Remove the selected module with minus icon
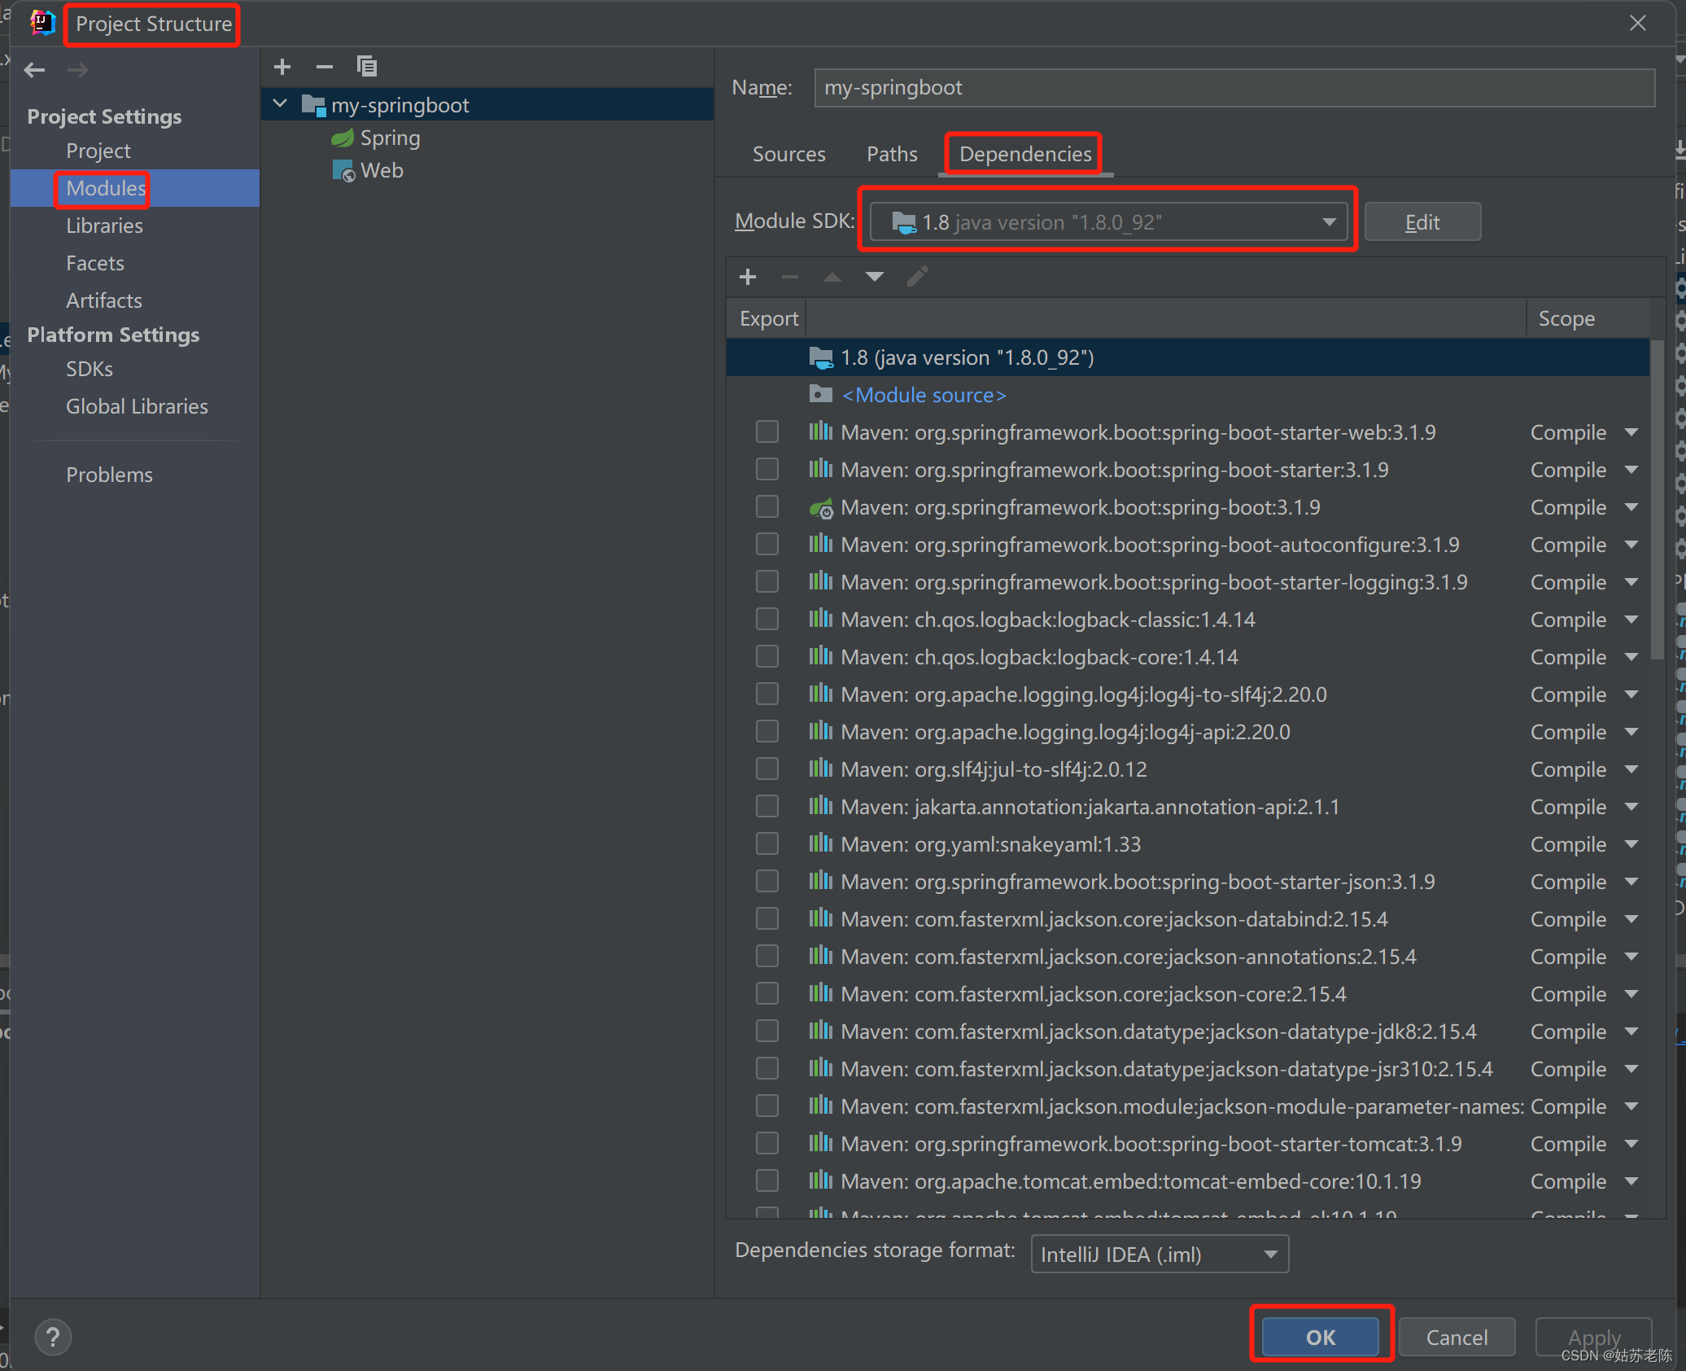1686x1371 pixels. [325, 67]
